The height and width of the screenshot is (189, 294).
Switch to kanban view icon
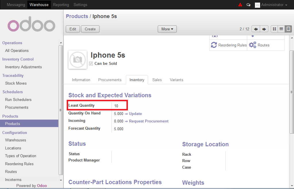(x=274, y=29)
